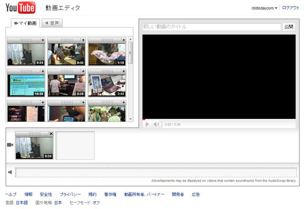The image size is (307, 209).
Task: Click the play button under the preview
Action: 147,124
